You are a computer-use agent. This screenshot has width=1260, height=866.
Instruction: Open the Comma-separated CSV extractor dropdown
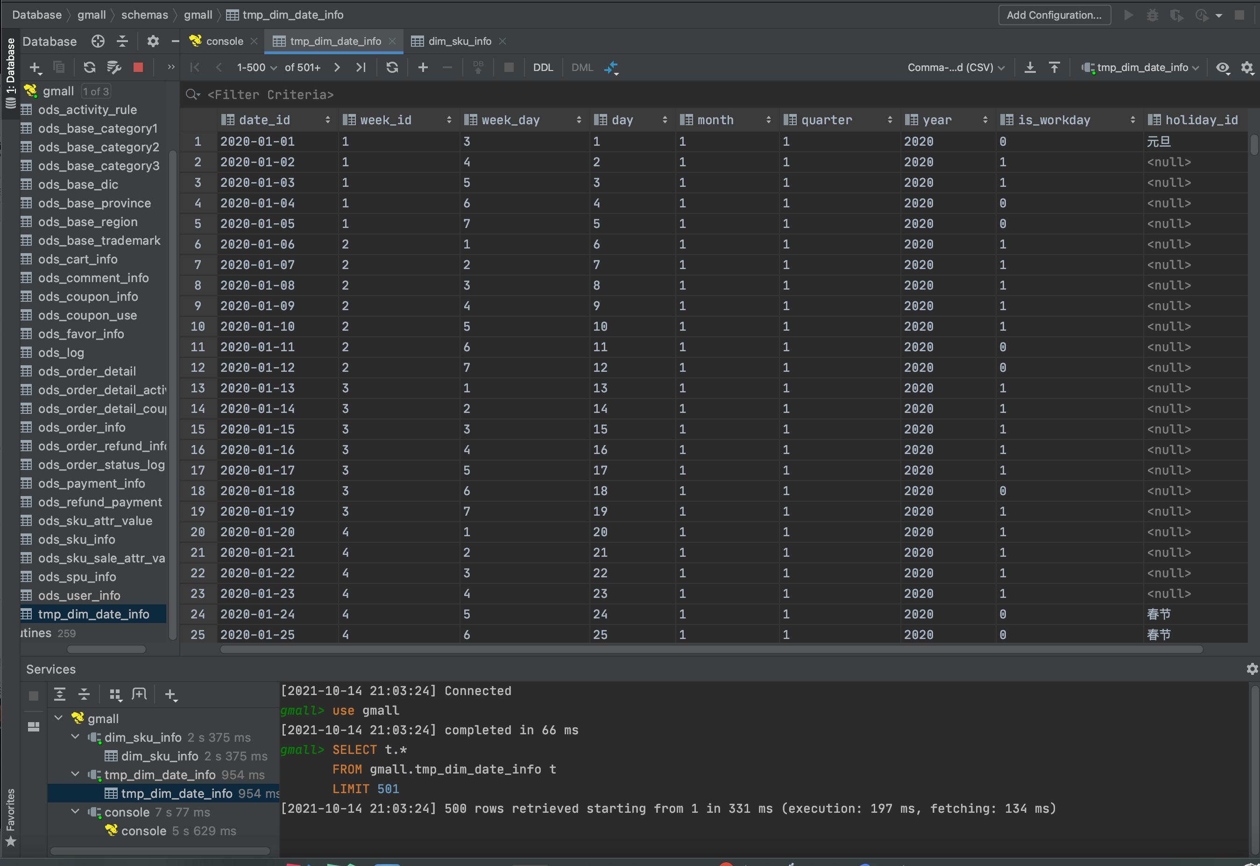coord(956,67)
